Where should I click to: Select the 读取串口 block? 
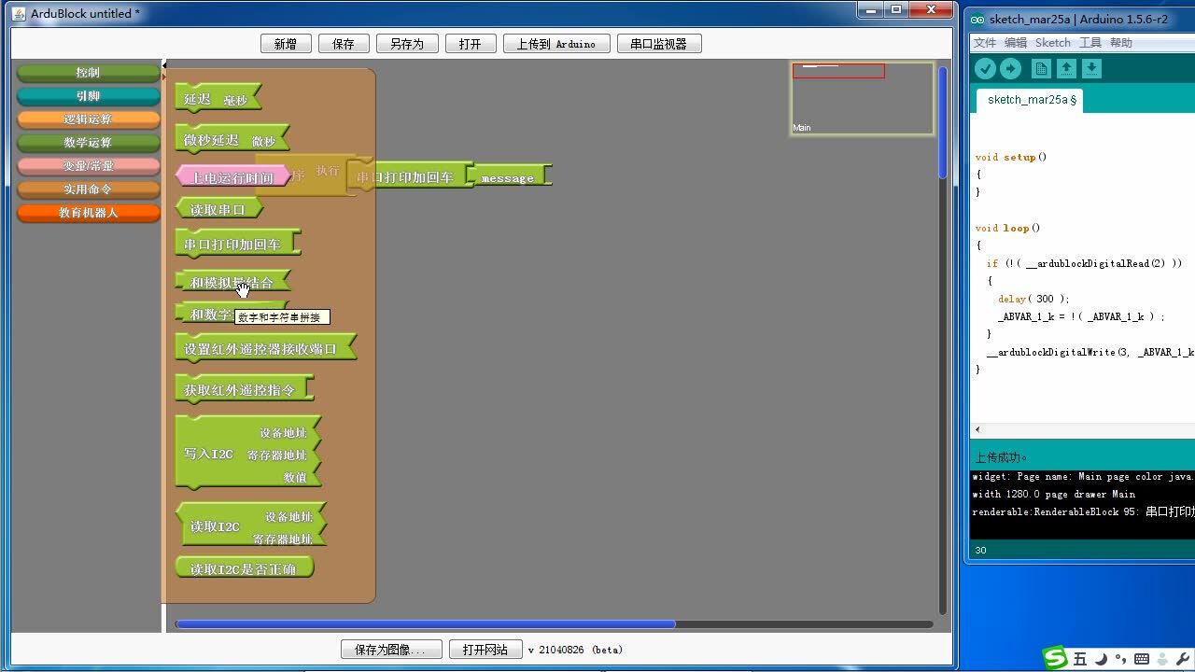coord(218,210)
